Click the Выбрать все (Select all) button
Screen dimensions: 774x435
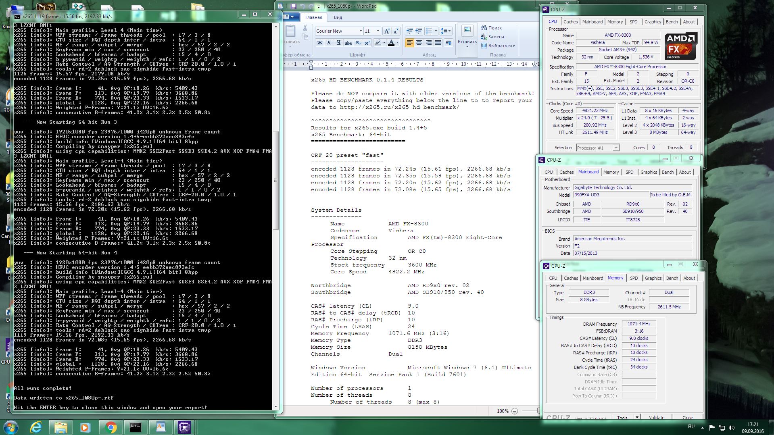point(498,46)
